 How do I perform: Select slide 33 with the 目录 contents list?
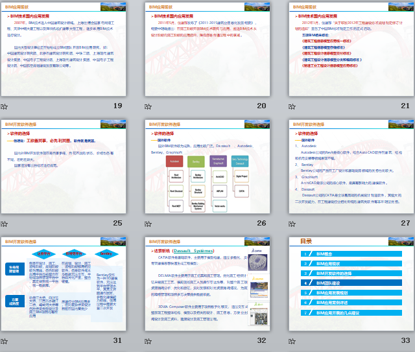pos(350,284)
